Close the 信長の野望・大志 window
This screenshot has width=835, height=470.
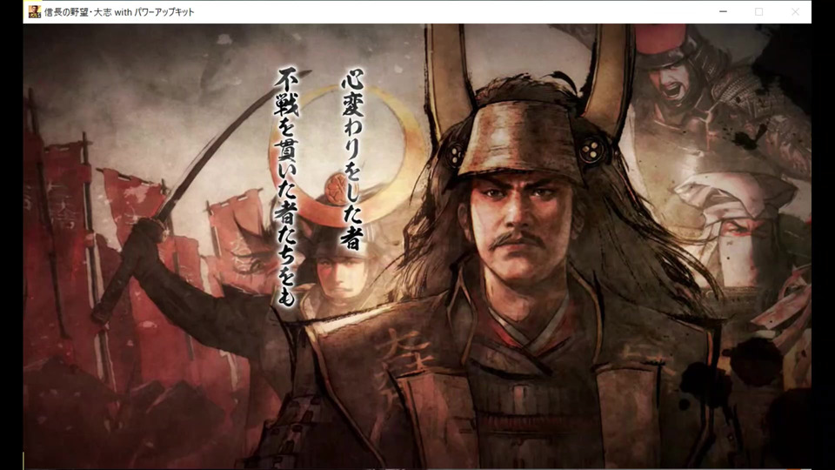pos(795,11)
